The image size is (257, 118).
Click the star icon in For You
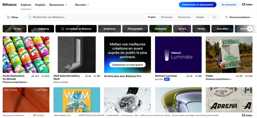(10, 29)
